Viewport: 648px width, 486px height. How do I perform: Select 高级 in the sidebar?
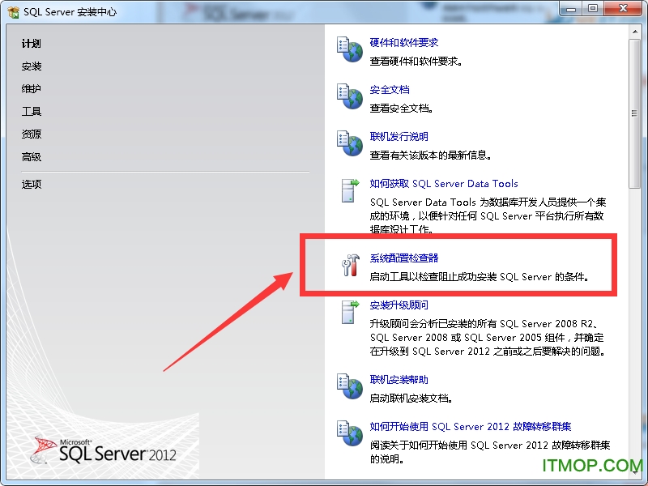(x=31, y=156)
